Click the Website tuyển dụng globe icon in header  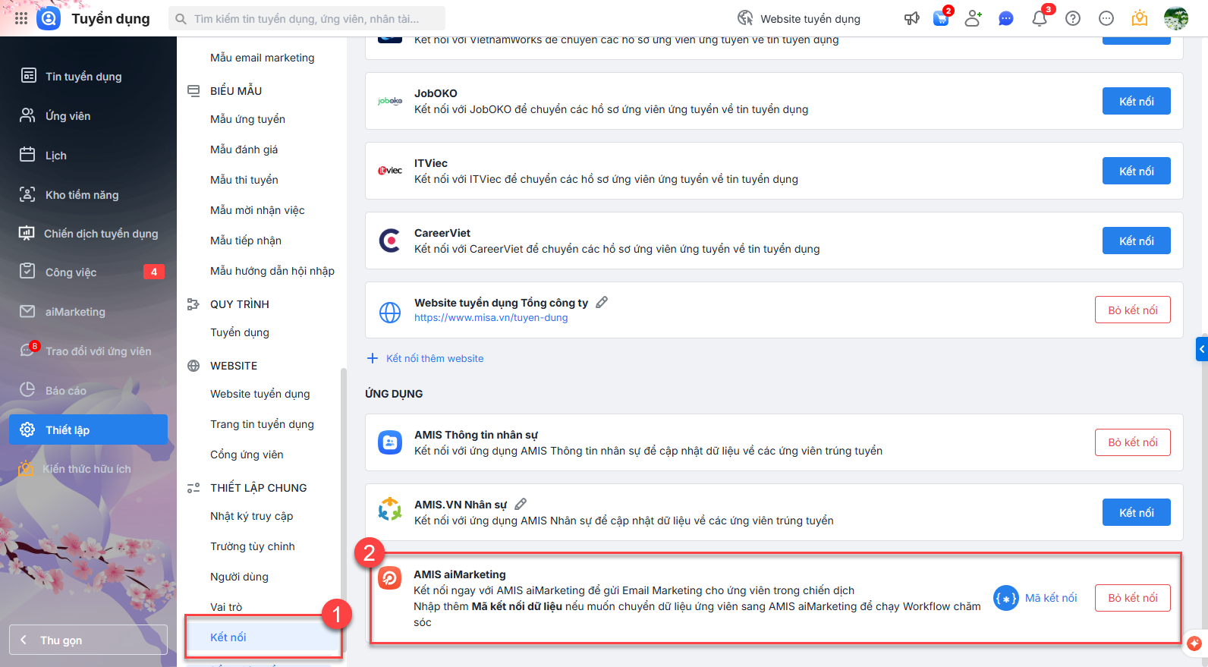pyautogui.click(x=746, y=18)
